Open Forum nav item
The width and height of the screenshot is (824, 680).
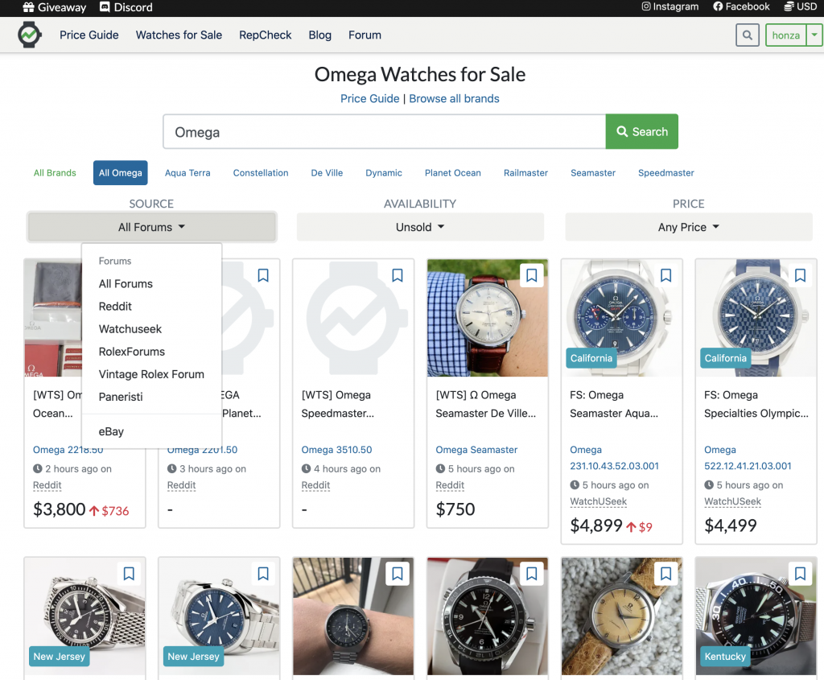click(365, 35)
